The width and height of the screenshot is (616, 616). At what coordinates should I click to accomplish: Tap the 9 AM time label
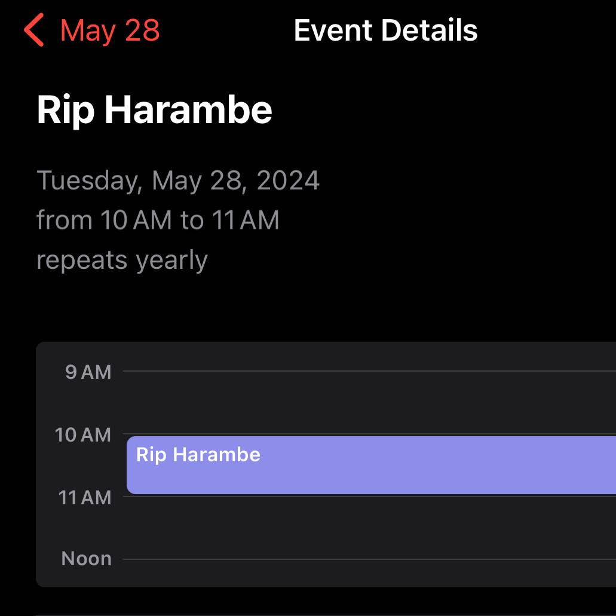click(88, 372)
